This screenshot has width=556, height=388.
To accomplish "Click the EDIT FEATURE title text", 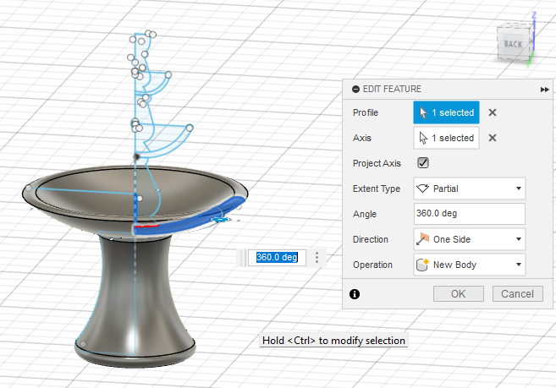I will (x=392, y=89).
